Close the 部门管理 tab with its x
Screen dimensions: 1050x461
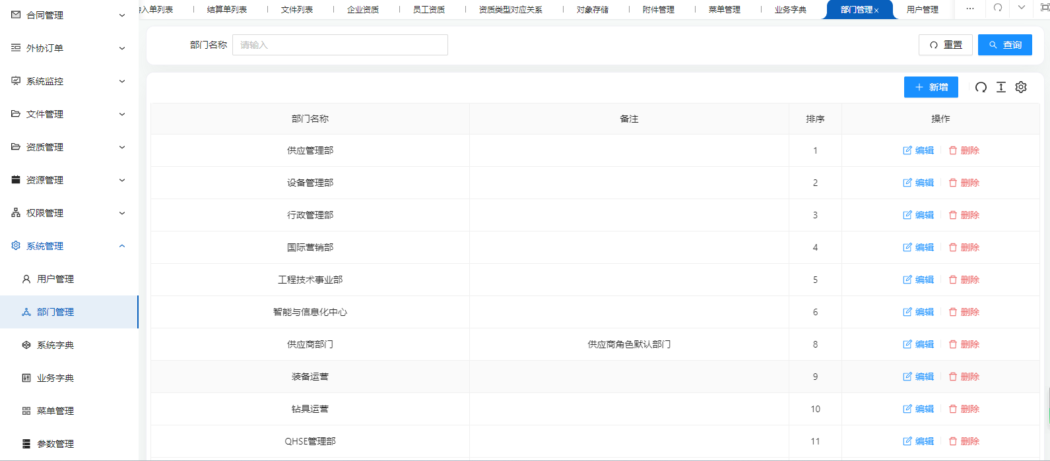tap(876, 11)
